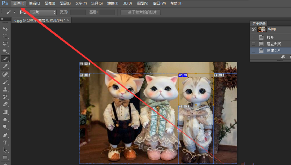Select the Brush tool
The height and width of the screenshot is (165, 291).
coord(5,82)
